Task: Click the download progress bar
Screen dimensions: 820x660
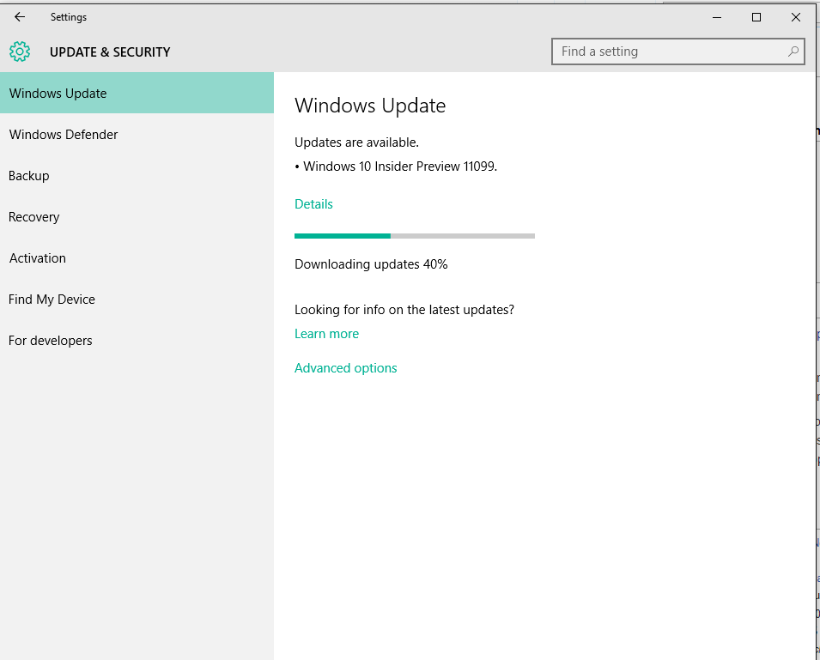Action: (x=415, y=236)
